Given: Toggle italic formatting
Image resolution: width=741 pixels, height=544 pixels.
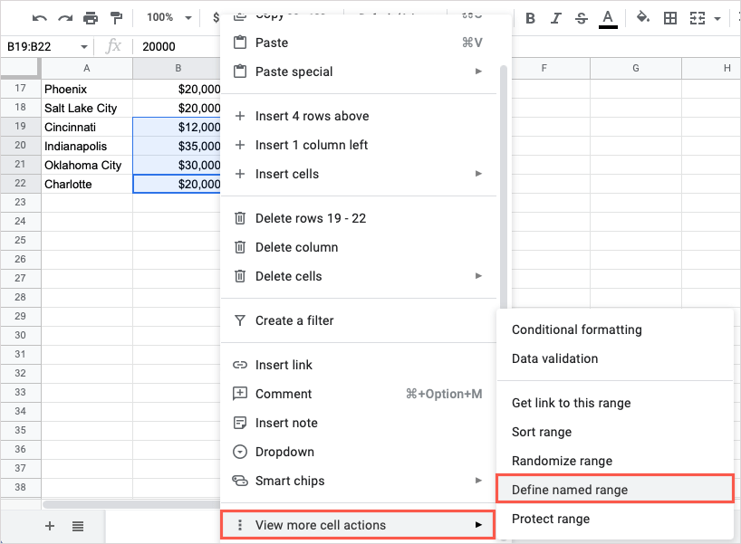Looking at the screenshot, I should tap(555, 18).
